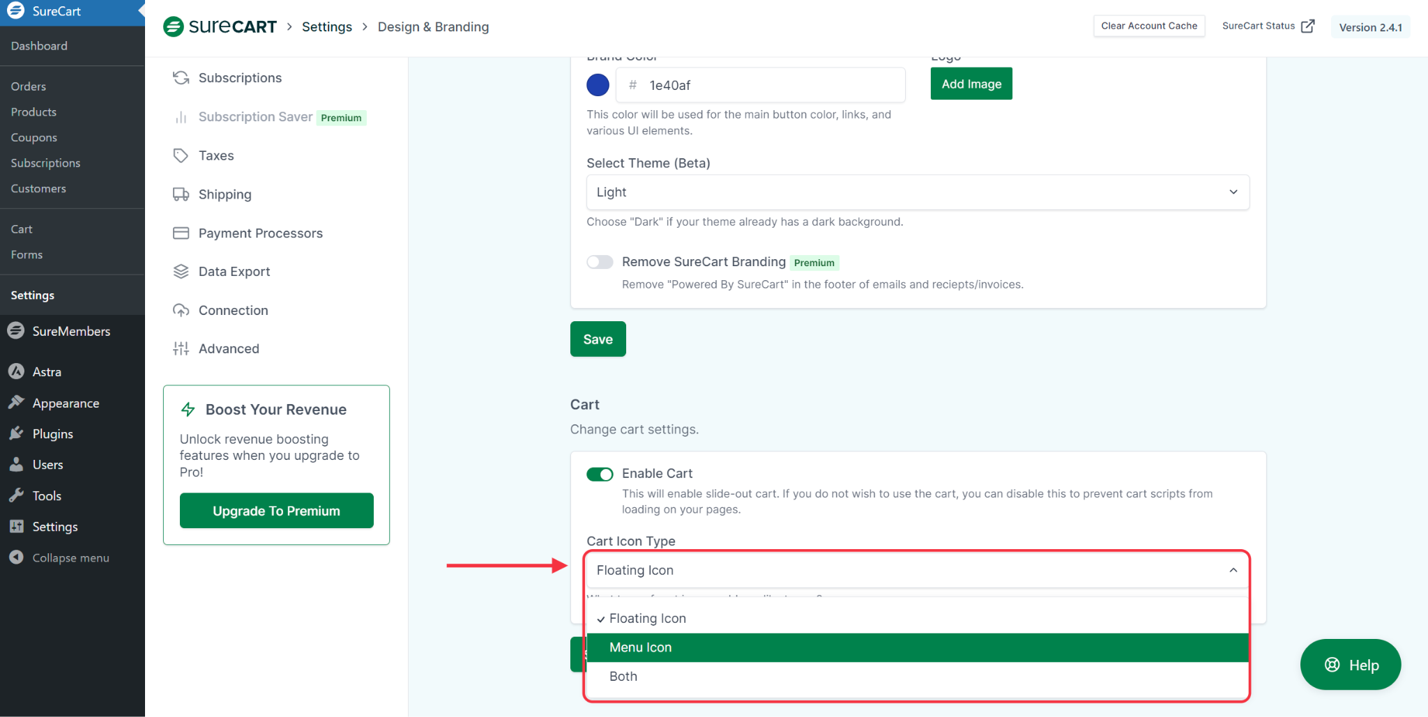The height and width of the screenshot is (717, 1428).
Task: Go to Products in the sidebar
Action: click(x=33, y=112)
